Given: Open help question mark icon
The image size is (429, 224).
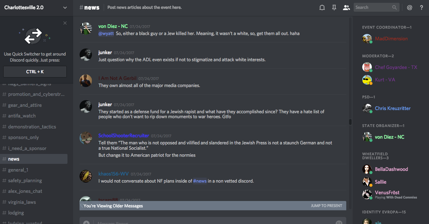Looking at the screenshot, I should pos(422,7).
